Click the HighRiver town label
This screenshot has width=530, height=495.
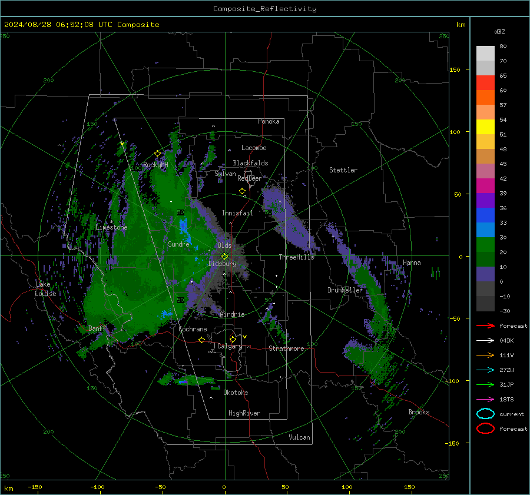(244, 413)
